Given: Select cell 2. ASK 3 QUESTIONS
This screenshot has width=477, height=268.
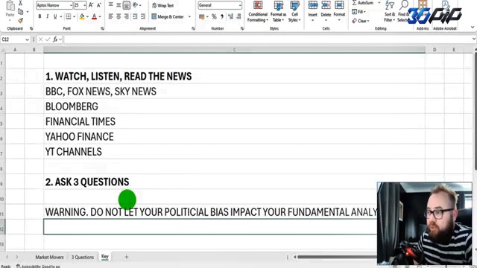Looking at the screenshot, I should click(234, 182).
